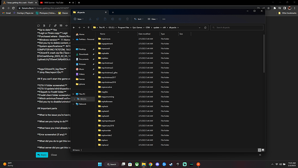The height and width of the screenshot is (168, 298).
Task: Collapse the This PC tree node
Action: coord(73,94)
